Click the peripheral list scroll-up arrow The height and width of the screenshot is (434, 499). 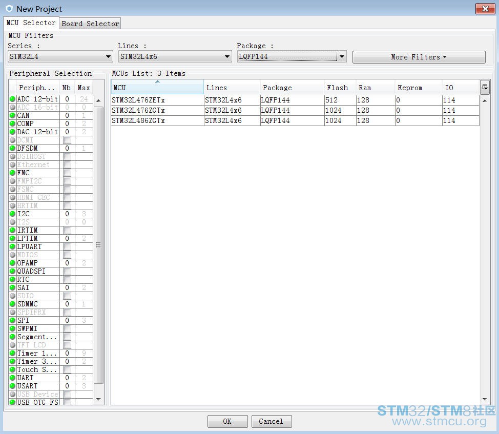point(99,100)
